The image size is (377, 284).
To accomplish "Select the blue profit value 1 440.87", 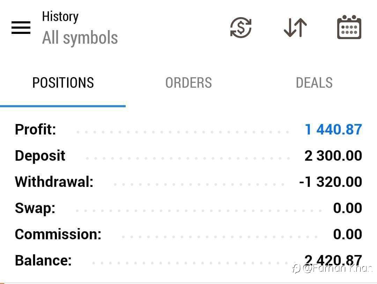I will coord(333,130).
